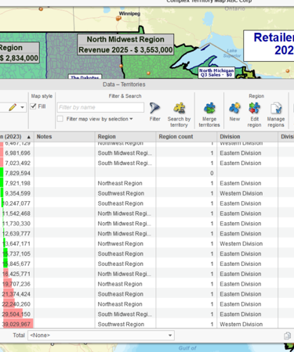Click Western Division in the 39,029,967 row

point(241,325)
